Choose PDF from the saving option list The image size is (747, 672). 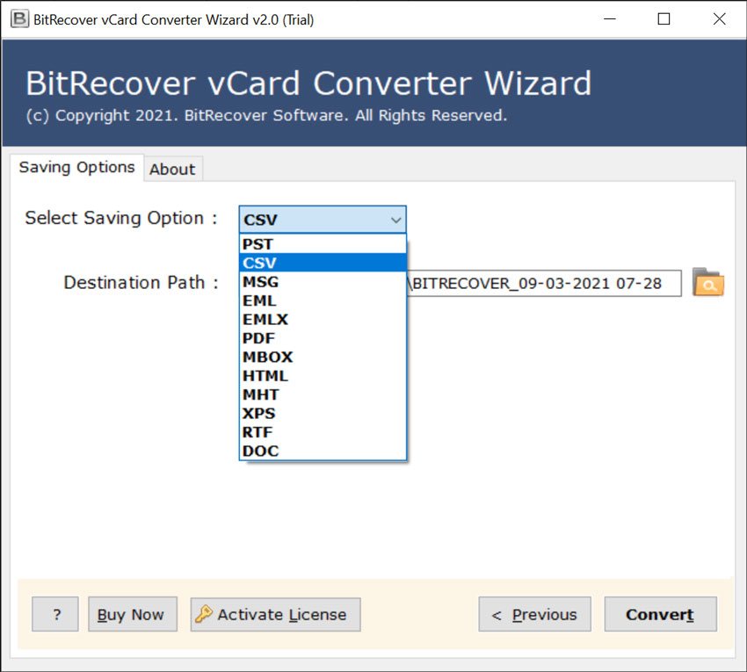click(323, 338)
